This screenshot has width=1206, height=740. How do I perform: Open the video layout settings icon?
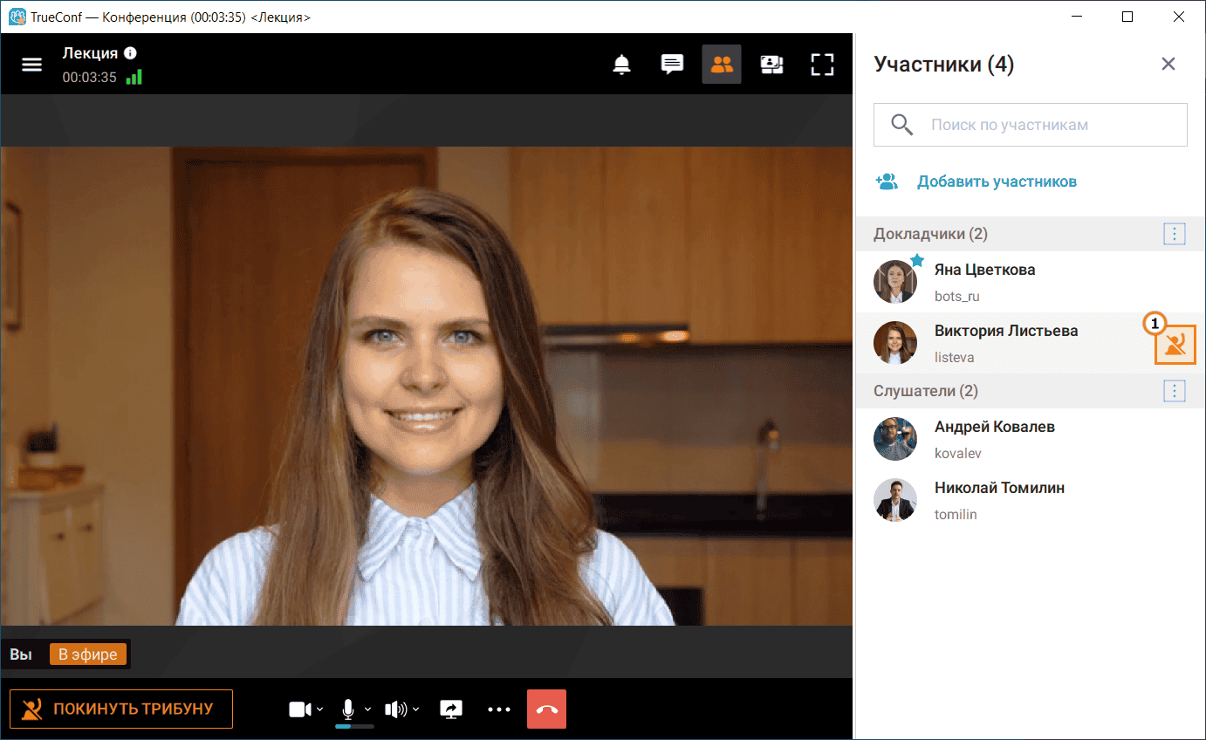771,65
